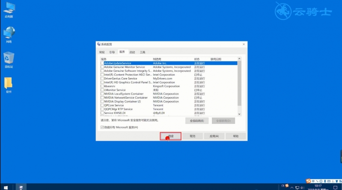Open the 回收站 recycle bin icon
This screenshot has height=190, width=342.
coord(9,60)
